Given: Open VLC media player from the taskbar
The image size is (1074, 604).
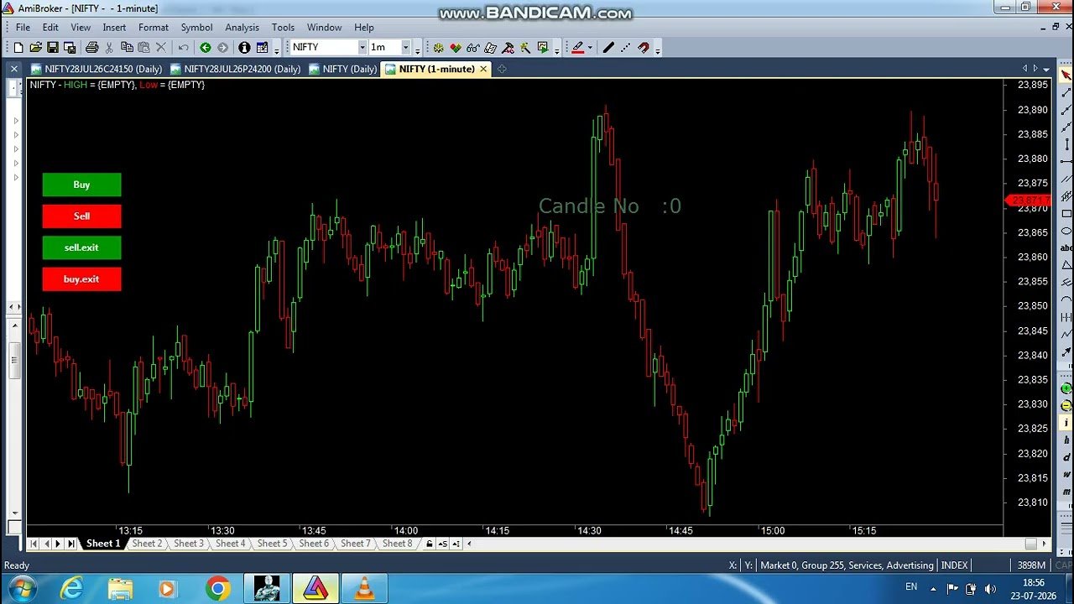Looking at the screenshot, I should click(x=365, y=588).
